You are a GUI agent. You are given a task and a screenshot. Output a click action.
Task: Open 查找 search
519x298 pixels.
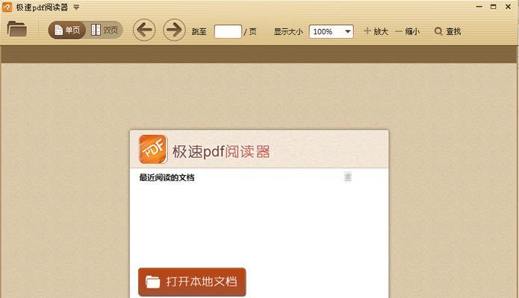(x=448, y=31)
